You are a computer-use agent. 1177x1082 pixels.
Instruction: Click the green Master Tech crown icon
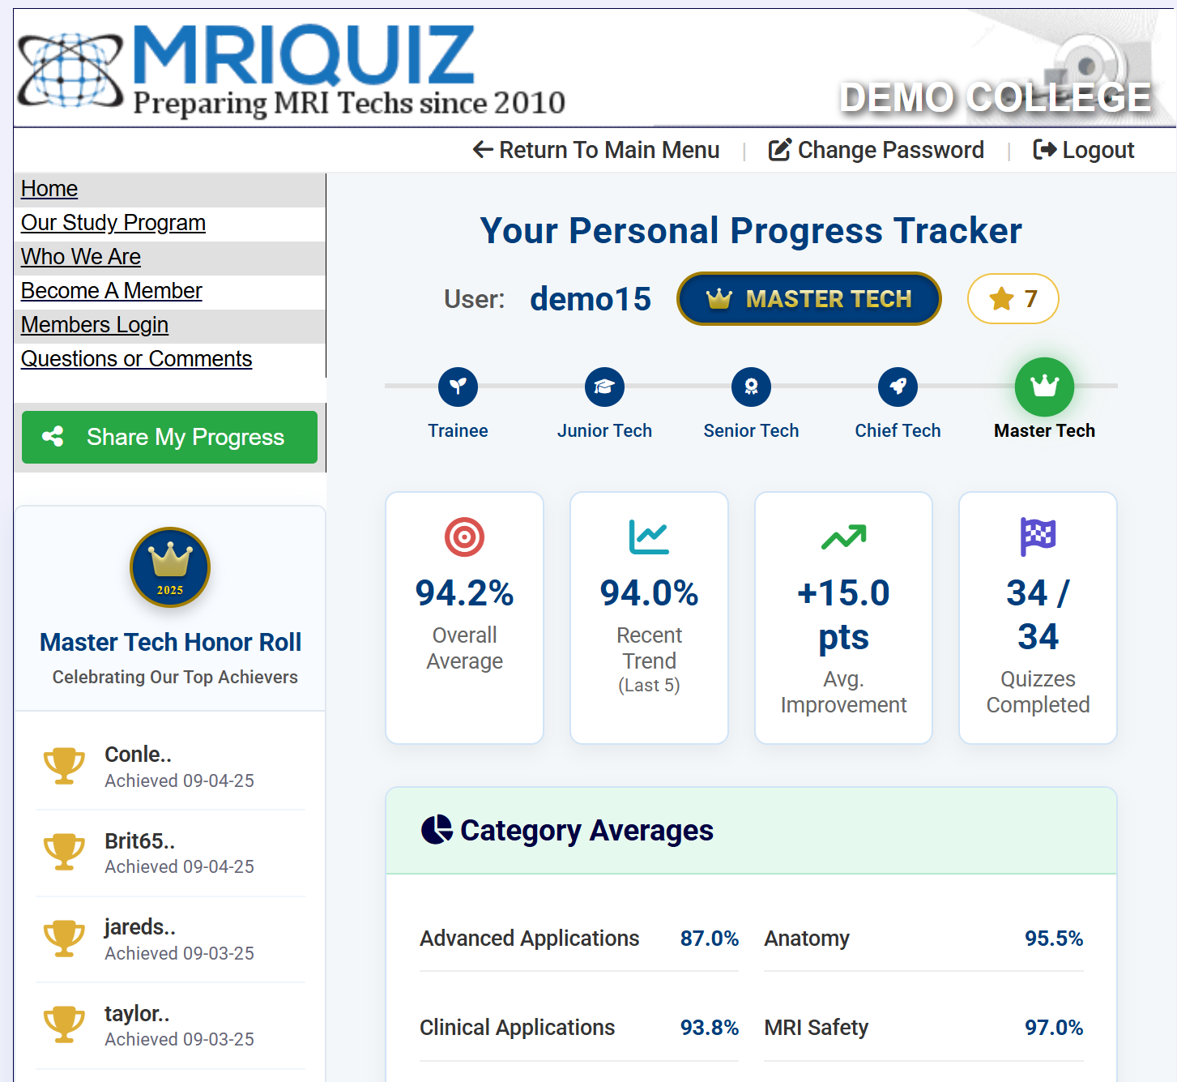pyautogui.click(x=1044, y=387)
